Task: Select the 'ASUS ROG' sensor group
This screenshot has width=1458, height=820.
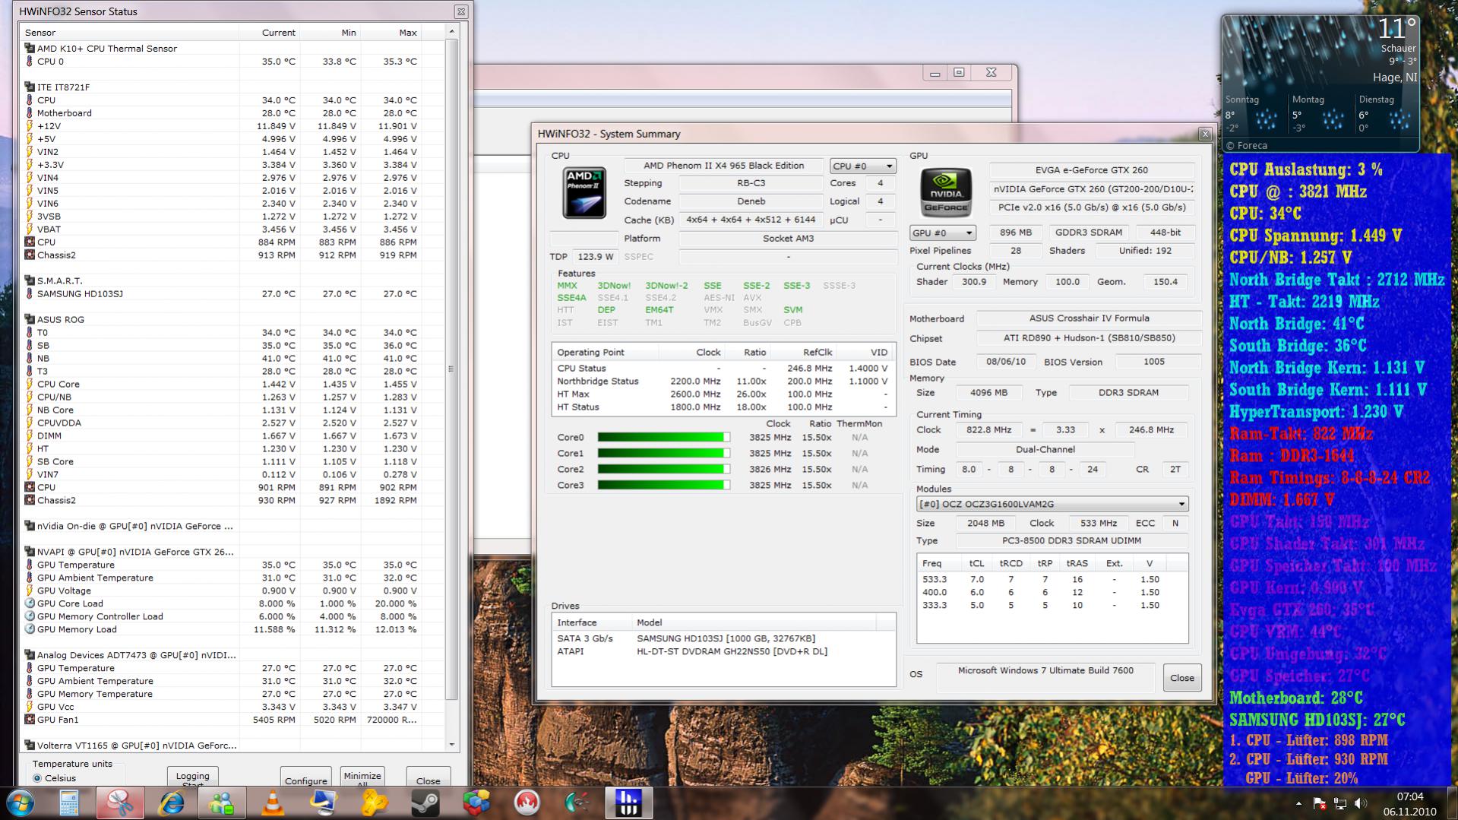Action: pos(60,320)
